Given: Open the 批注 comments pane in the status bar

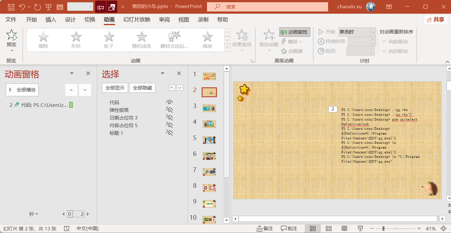Looking at the screenshot, I should (289, 229).
